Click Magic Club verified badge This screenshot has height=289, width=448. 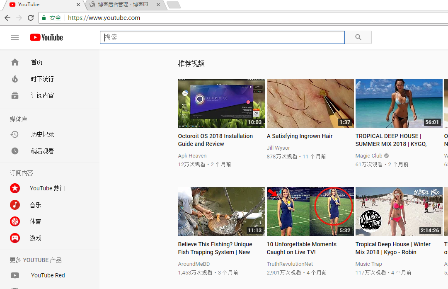coord(386,156)
